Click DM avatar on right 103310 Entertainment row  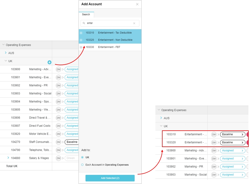coord(214,134)
